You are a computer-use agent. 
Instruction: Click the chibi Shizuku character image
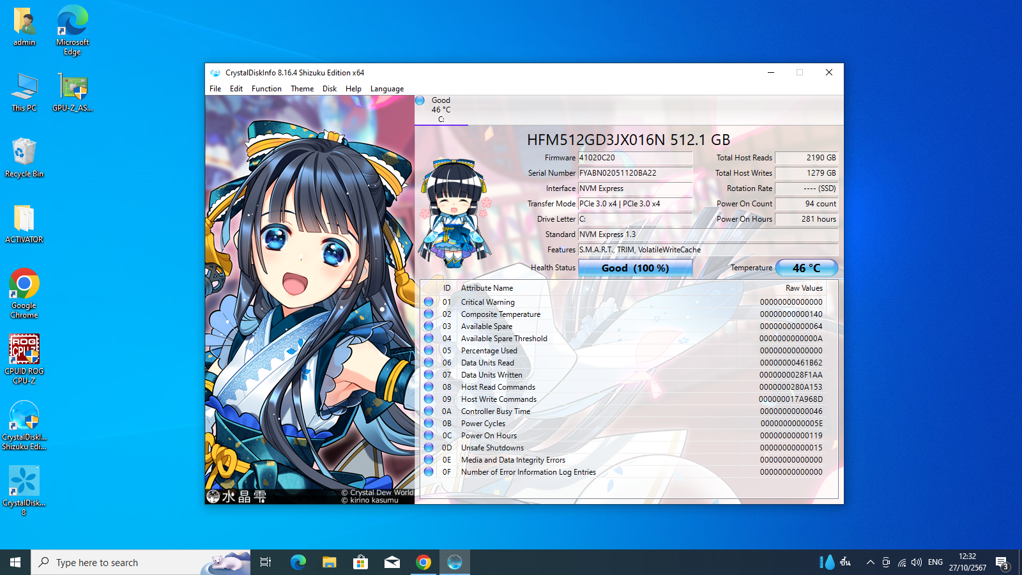pos(455,214)
